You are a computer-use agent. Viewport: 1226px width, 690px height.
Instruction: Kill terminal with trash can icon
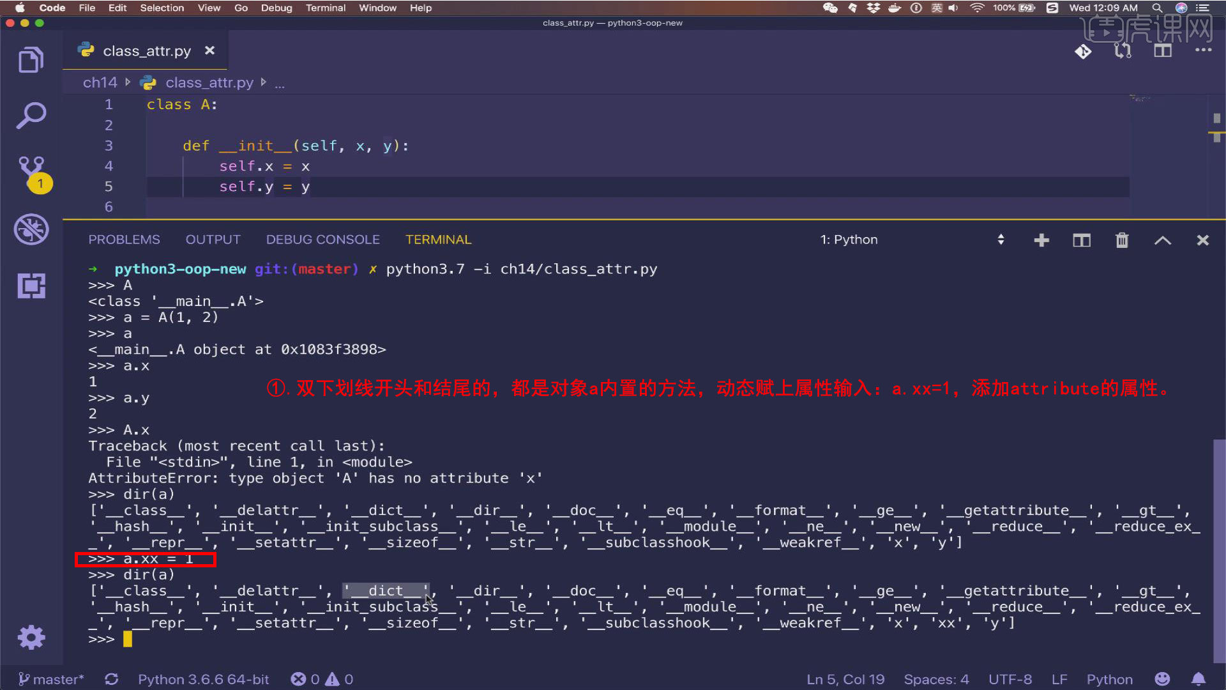(x=1122, y=240)
